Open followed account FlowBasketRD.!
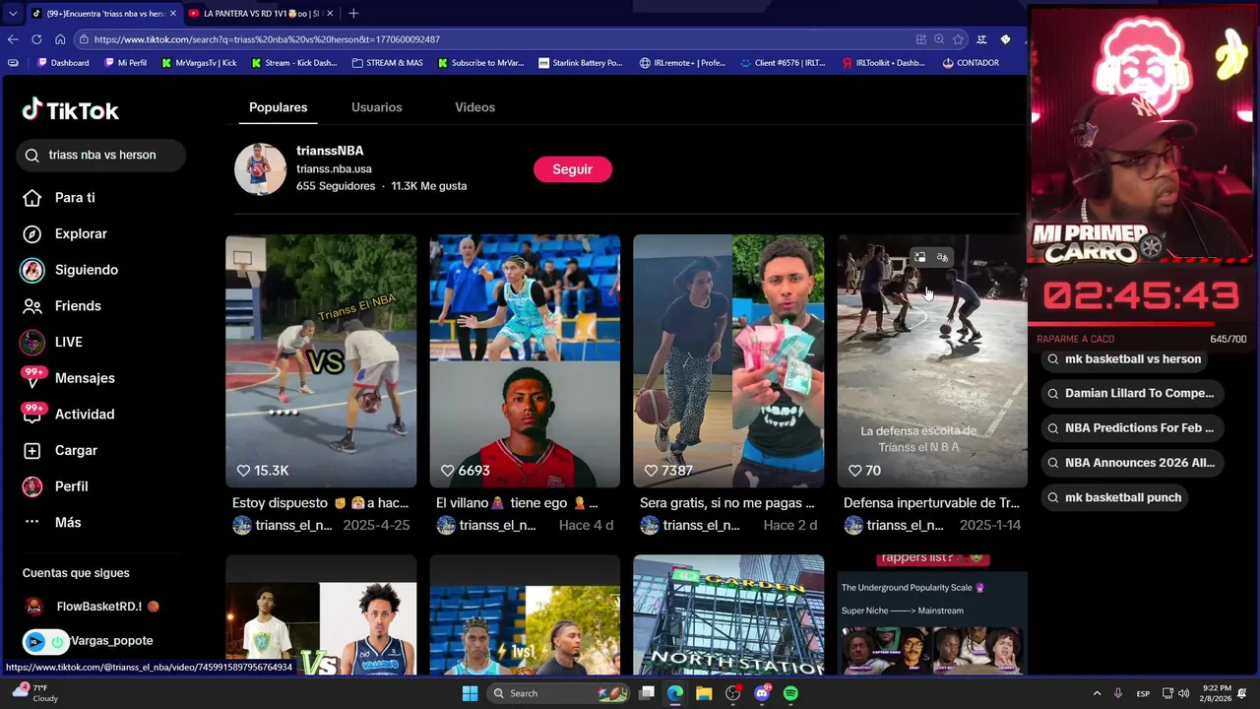1260x709 pixels. [92, 607]
